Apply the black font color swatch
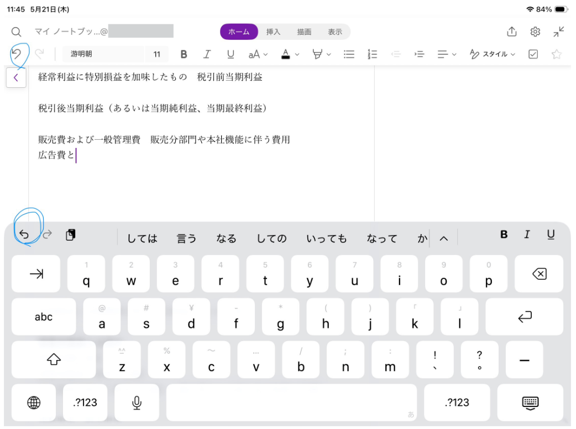 [285, 54]
